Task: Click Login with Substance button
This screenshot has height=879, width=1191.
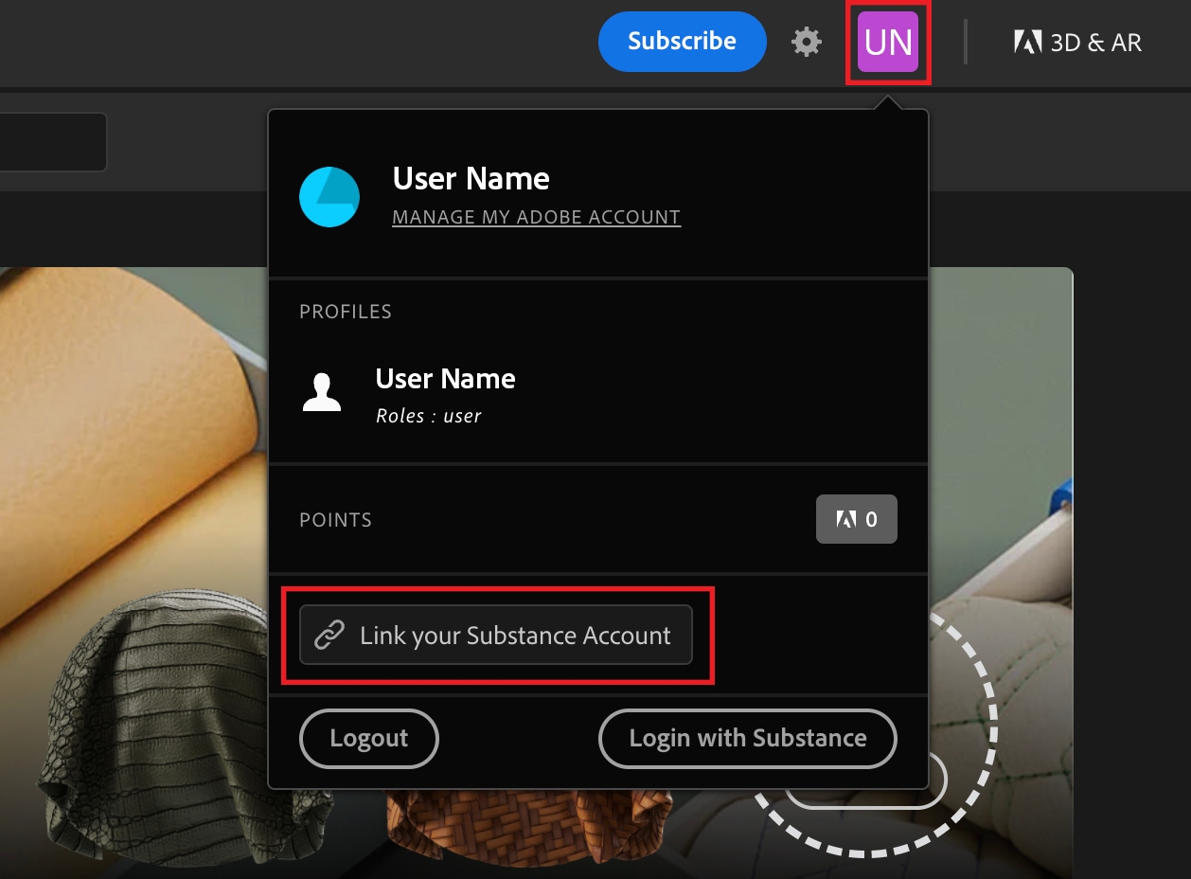Action: point(748,739)
